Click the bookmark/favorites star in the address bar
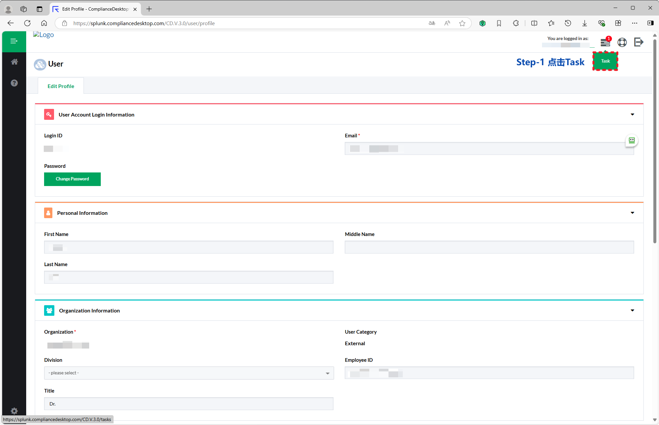 (462, 23)
